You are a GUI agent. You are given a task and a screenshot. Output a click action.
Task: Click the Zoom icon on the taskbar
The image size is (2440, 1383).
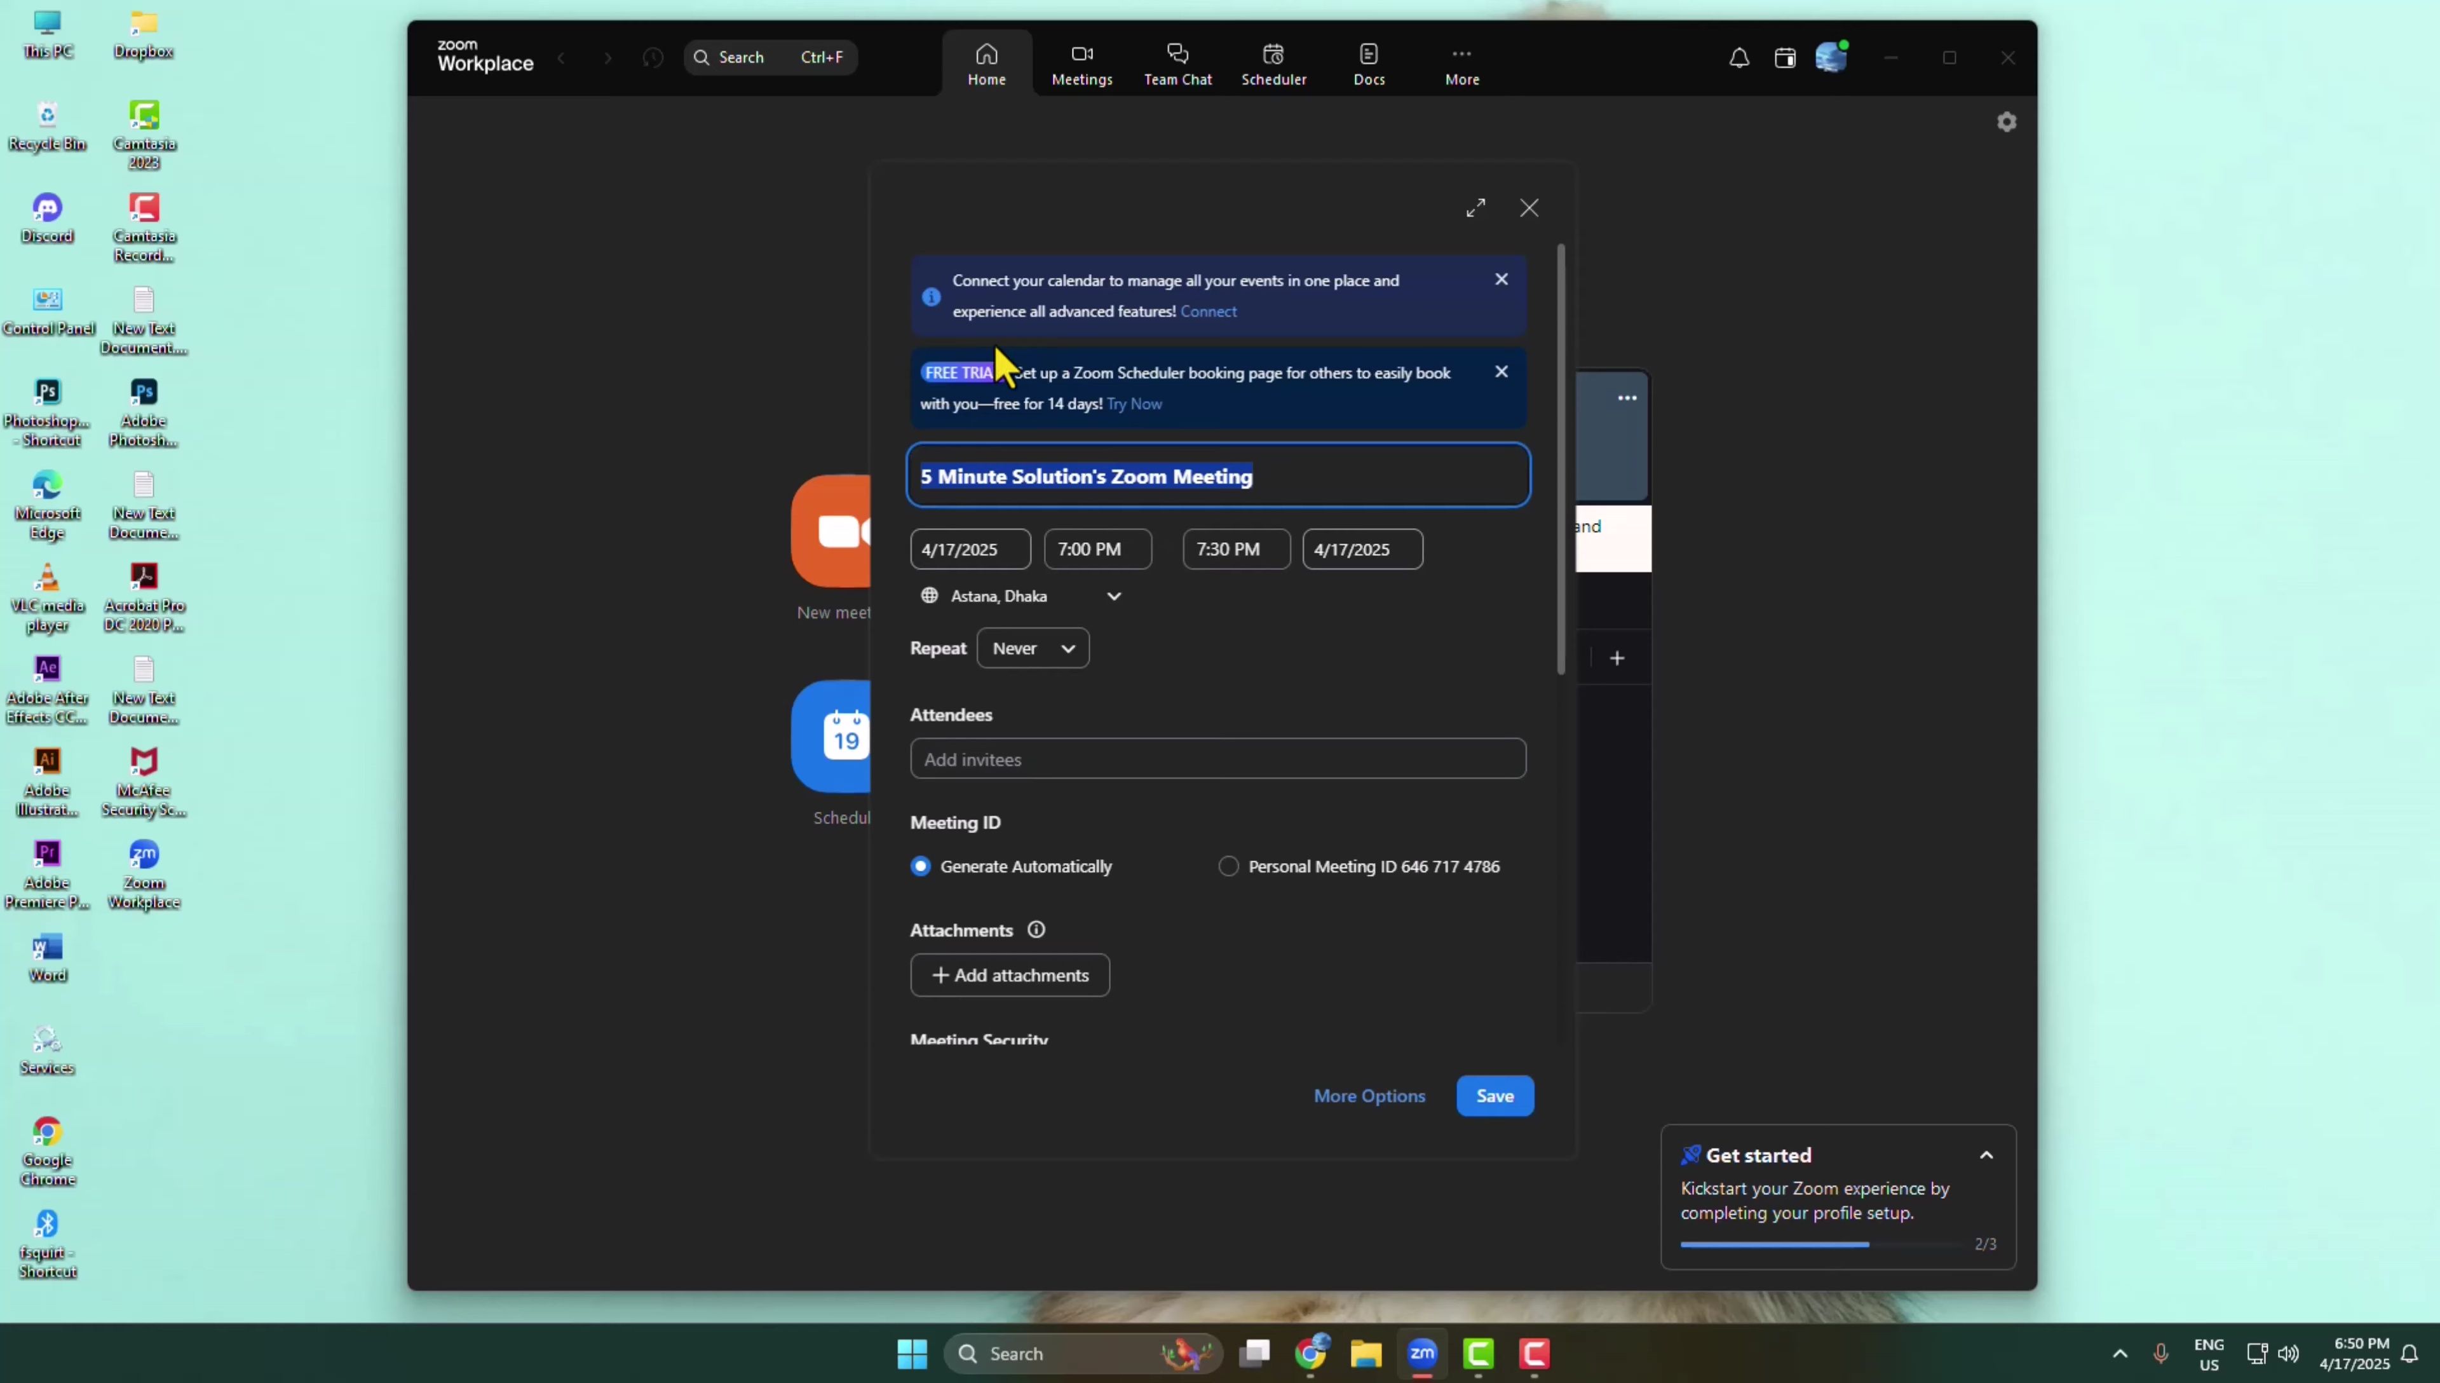click(1421, 1354)
